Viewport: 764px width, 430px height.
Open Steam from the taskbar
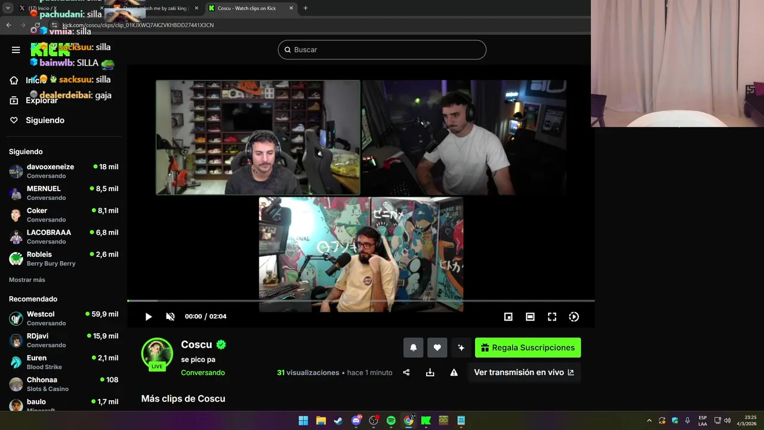tap(338, 420)
